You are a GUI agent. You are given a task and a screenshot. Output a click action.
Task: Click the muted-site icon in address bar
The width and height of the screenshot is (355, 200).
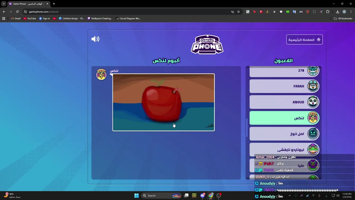point(232,12)
